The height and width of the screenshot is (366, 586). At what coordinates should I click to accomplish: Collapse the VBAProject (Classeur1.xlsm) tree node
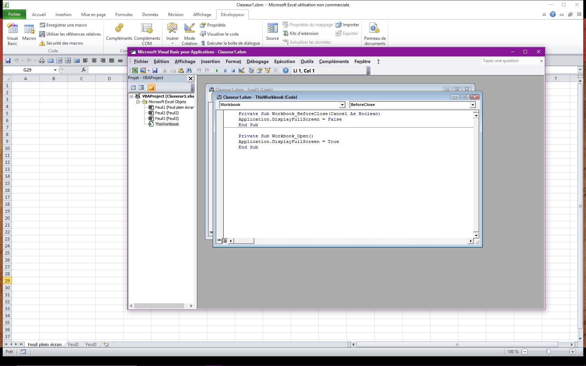click(x=132, y=96)
